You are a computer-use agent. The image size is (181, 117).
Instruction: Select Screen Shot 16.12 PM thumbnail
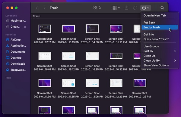(68, 56)
